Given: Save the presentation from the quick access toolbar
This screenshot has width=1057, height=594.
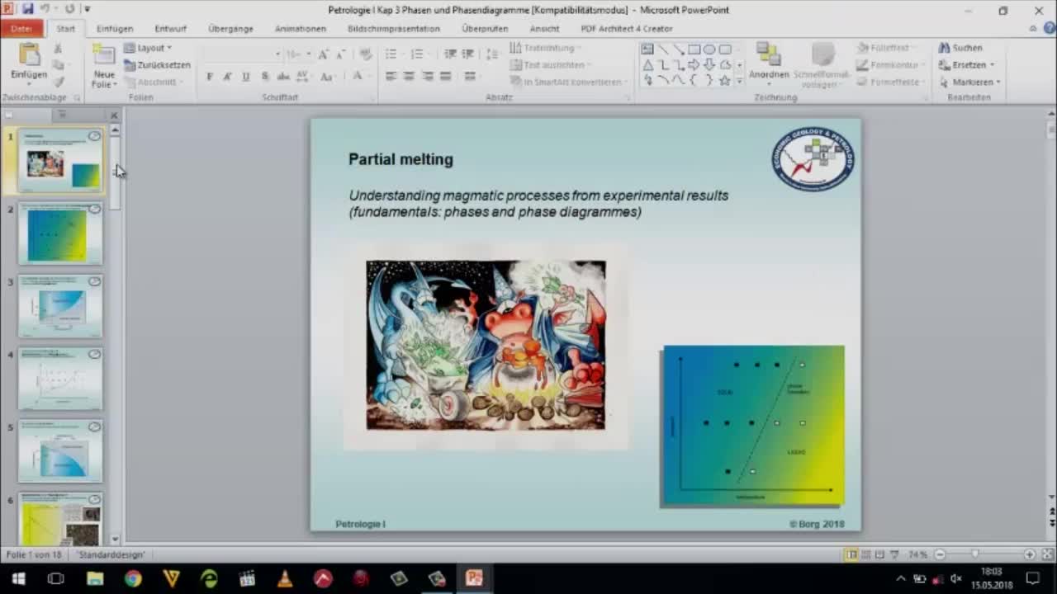Looking at the screenshot, I should tap(28, 9).
